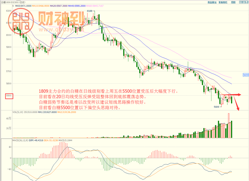
Task: Click the leftmost of three chart layout icons
Action: tap(241, 2)
